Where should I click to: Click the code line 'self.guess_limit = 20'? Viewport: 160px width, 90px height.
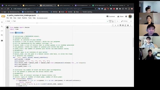click(23, 66)
